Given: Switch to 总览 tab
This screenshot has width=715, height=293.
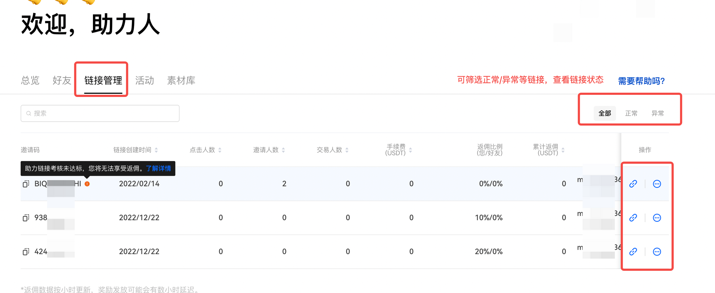Looking at the screenshot, I should click(x=30, y=80).
